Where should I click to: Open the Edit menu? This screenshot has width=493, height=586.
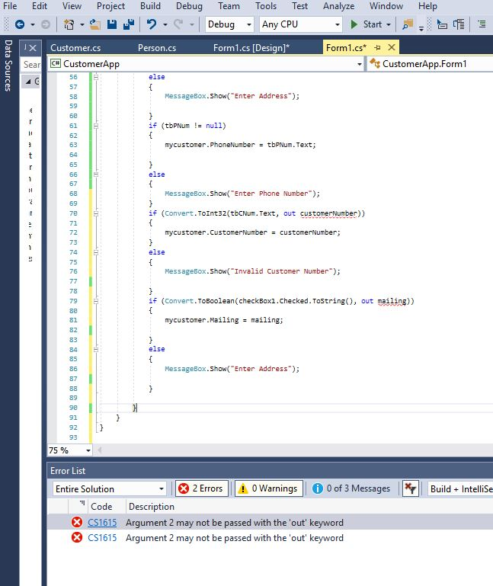[x=40, y=6]
